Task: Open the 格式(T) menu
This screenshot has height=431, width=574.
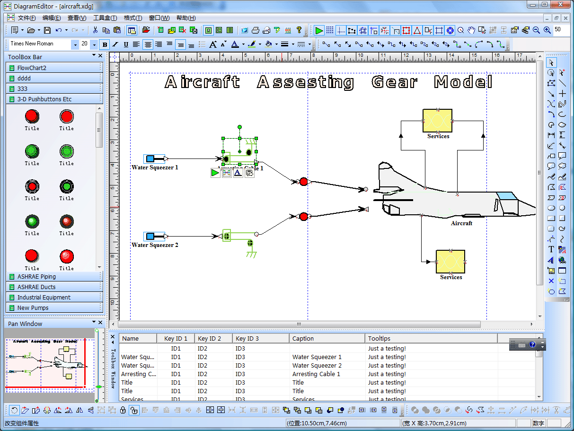Action: 133,18
